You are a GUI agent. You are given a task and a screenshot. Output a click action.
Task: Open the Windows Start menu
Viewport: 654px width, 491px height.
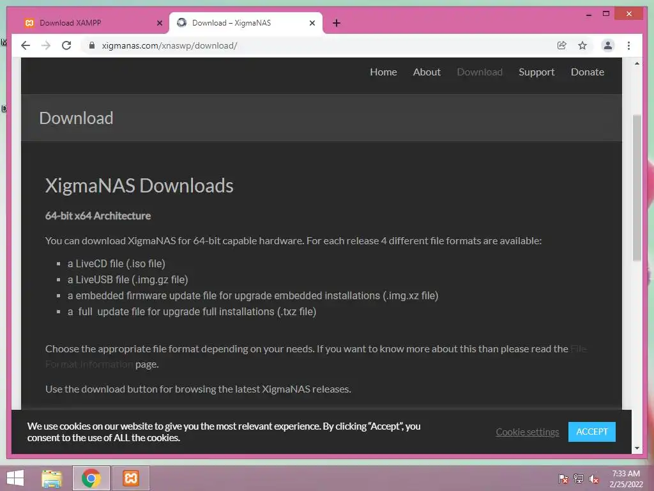tap(15, 478)
